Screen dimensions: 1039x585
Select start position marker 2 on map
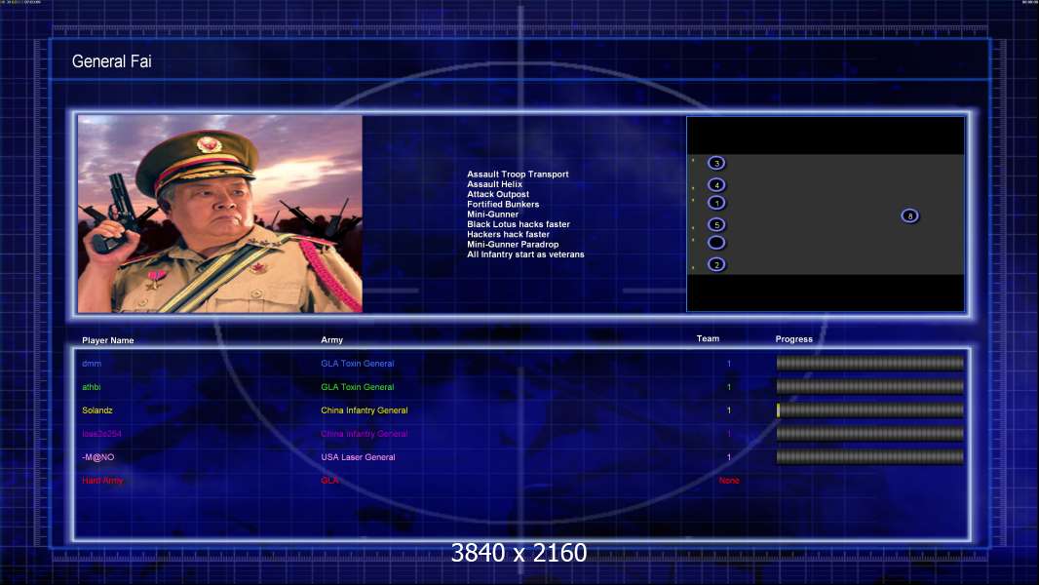716,264
